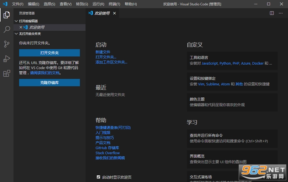Click the 新建文件 link
The width and height of the screenshot is (288, 182).
[103, 52]
